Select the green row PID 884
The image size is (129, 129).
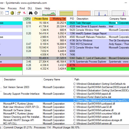(x=64, y=69)
